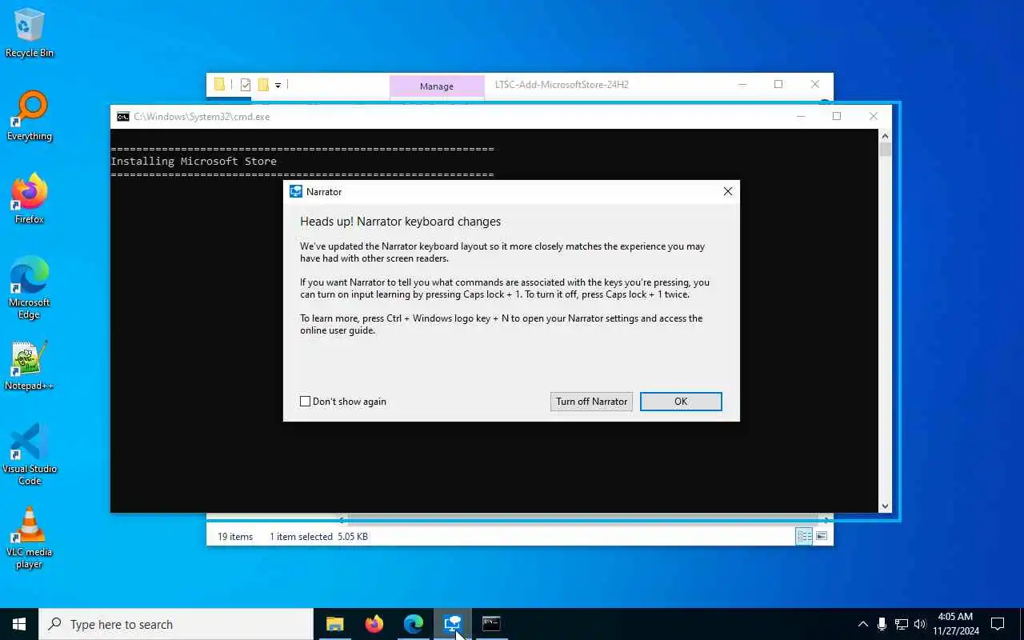Click the Narrator dialog title icon
1024x640 pixels.
click(296, 192)
